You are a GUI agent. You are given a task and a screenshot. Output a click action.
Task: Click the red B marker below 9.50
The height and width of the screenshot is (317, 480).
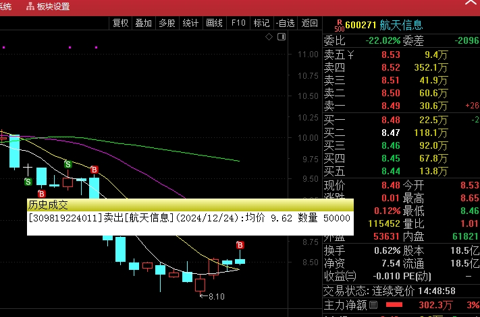click(x=42, y=194)
